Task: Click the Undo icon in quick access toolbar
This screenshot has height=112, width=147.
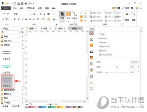Action: (6, 4)
